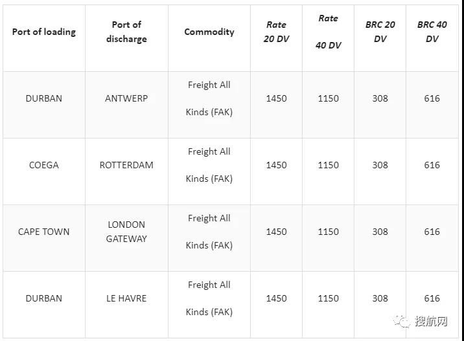This screenshot has height=341, width=464.
Task: Click the CAPE TOWN cell
Action: click(x=43, y=232)
